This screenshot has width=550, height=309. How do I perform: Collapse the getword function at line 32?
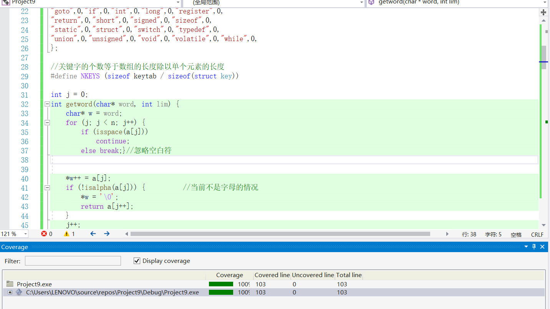(x=47, y=104)
